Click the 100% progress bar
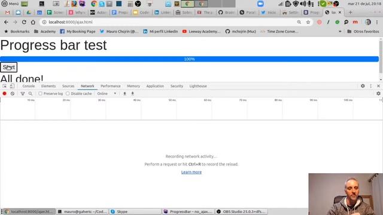 click(189, 59)
